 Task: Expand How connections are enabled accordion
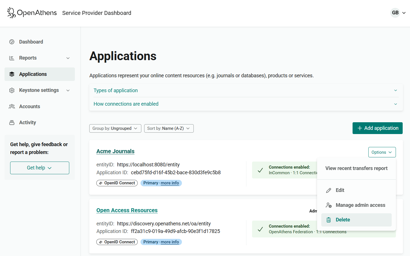246,104
